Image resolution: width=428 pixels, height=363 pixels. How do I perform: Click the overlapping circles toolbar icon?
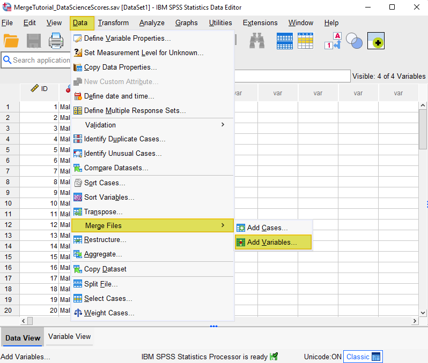(x=355, y=41)
